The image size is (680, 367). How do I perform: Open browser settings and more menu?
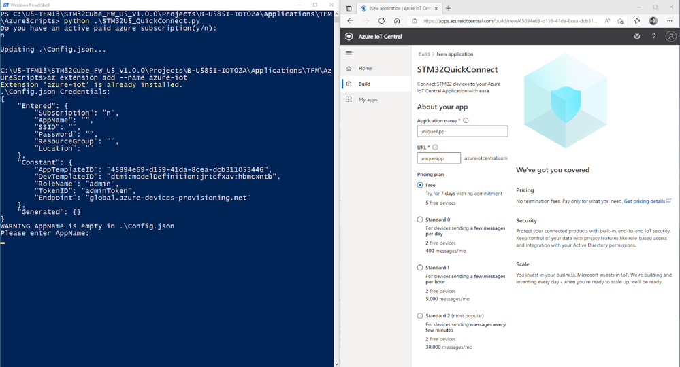coord(670,21)
